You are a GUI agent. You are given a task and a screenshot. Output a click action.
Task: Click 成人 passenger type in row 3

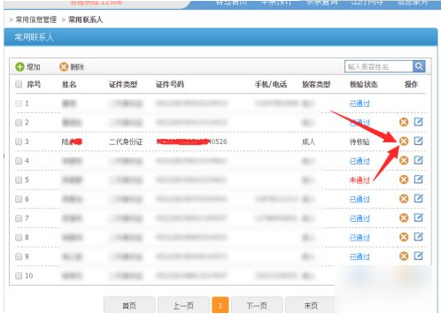[309, 141]
